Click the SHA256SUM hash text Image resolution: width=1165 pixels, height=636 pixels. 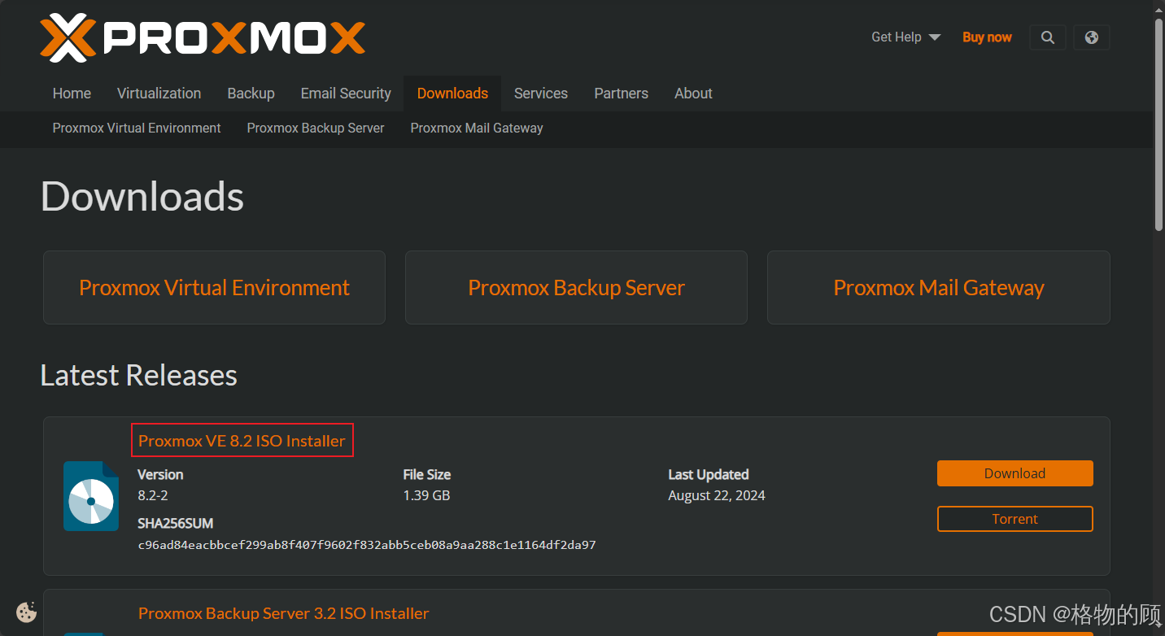(367, 545)
